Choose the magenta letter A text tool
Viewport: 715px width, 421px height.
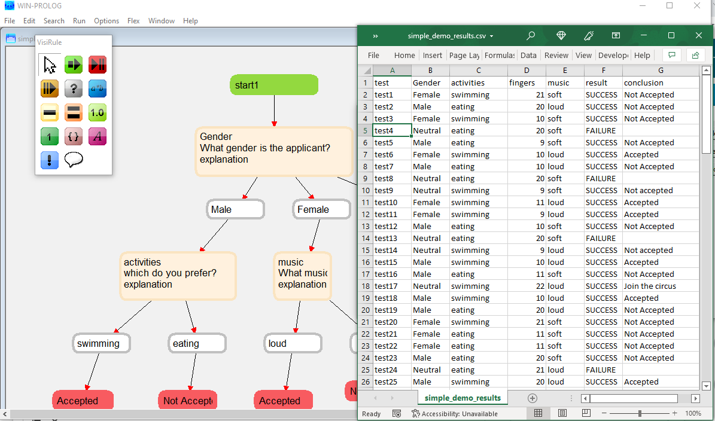coord(97,136)
